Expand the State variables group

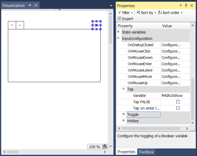tap(118, 31)
